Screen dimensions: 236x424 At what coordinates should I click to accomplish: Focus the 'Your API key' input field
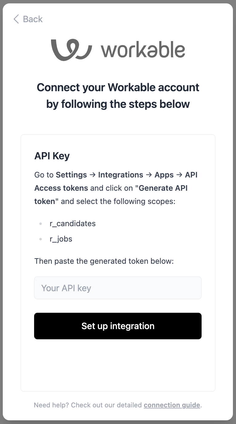(x=118, y=288)
